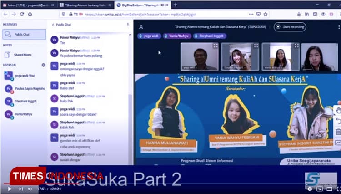Skip to next video with the next button
The height and width of the screenshot is (194, 341).
pyautogui.click(x=20, y=189)
